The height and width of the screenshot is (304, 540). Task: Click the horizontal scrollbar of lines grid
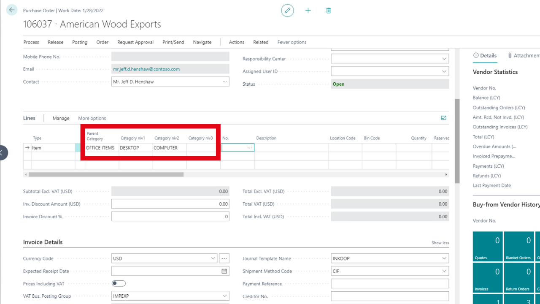click(106, 174)
